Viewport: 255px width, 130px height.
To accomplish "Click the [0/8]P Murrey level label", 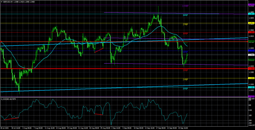I will point(186,89).
